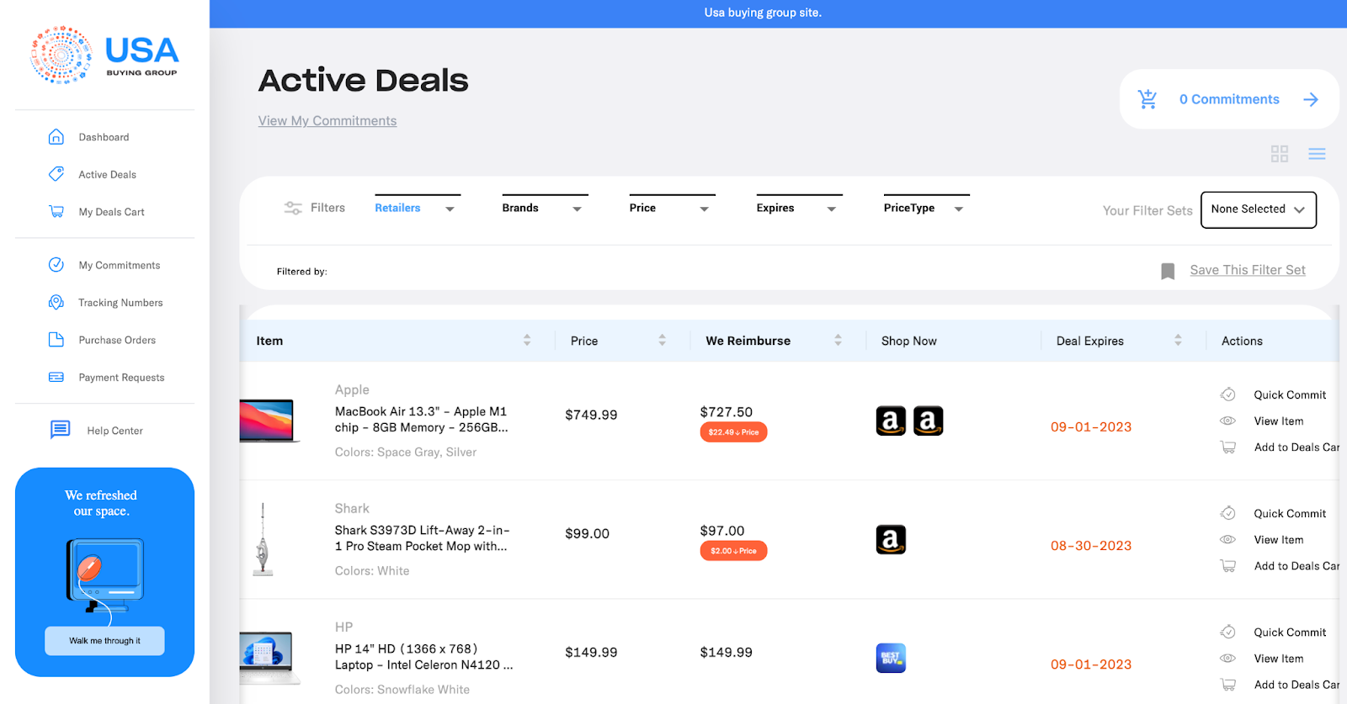Viewport: 1347px width, 704px height.
Task: Click the Filters sliders icon
Action: point(293,208)
